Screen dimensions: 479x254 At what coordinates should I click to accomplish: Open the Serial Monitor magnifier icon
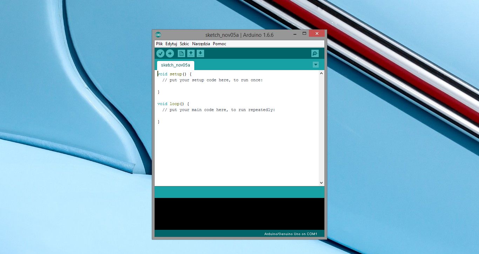click(x=315, y=53)
